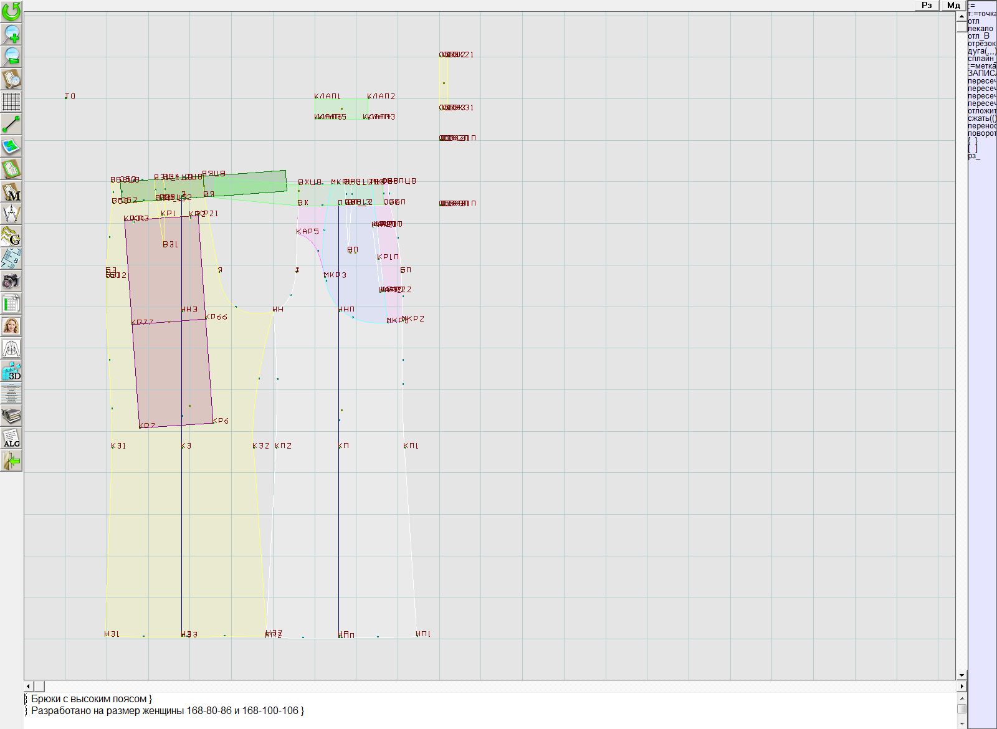Open the stacked books library icon
Image resolution: width=997 pixels, height=729 pixels.
coord(11,416)
